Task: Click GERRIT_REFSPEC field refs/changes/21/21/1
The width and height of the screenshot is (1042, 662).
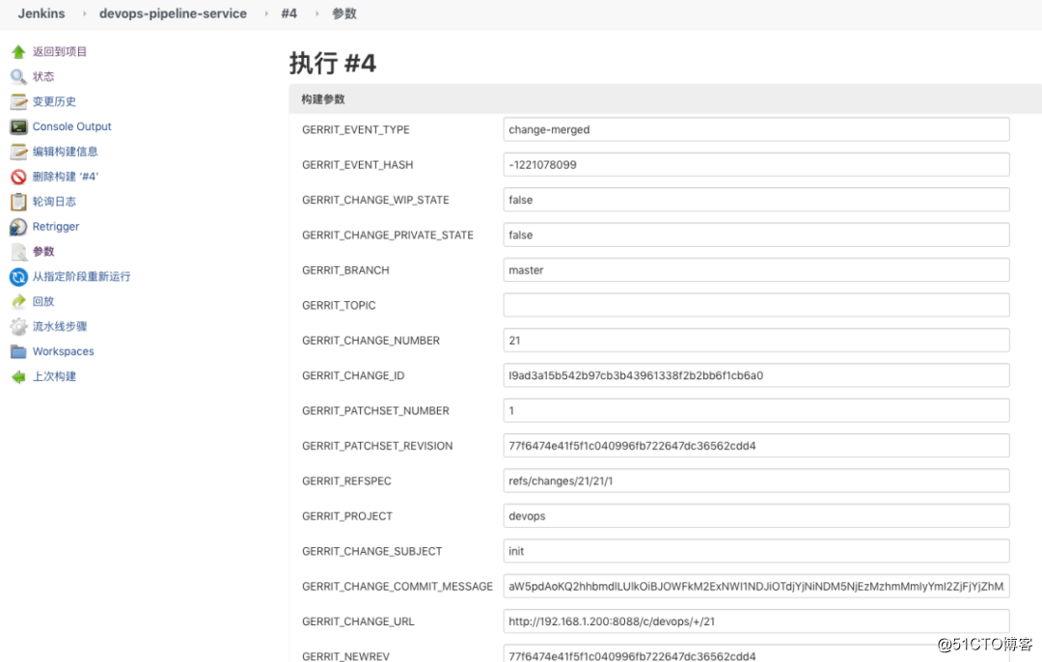Action: pyautogui.click(x=756, y=482)
